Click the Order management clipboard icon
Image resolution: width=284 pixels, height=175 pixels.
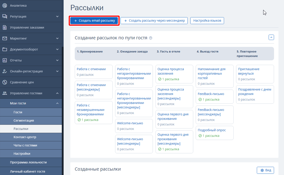coord(4,27)
